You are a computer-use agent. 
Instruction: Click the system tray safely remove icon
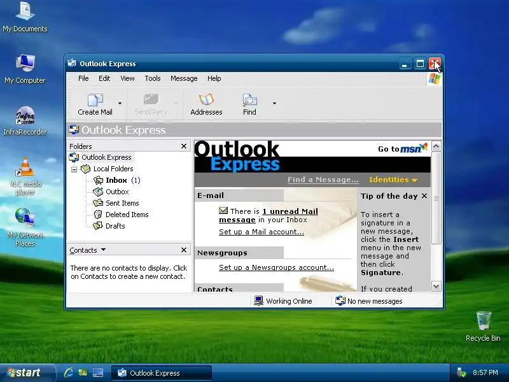pyautogui.click(x=461, y=372)
